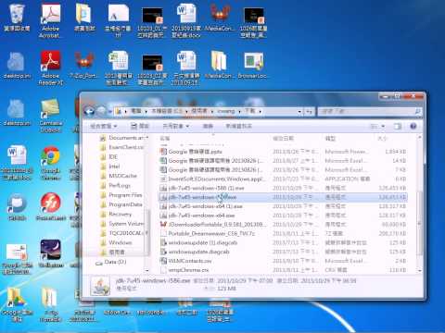Launch the Adobe Reader XI desktop shortcut
Screen dimensions: 445x333
click(x=50, y=68)
